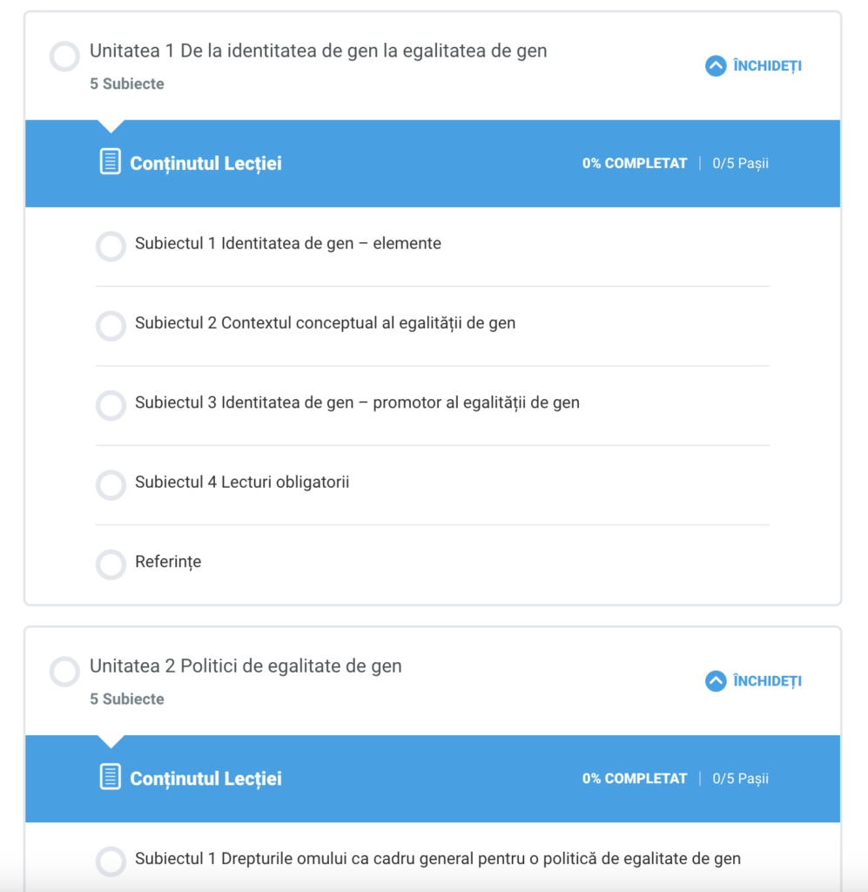Viewport: 868px width, 892px height.
Task: Click the Unitatea 1 completion circle
Action: 64,57
